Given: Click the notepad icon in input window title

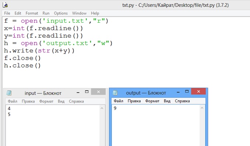Looking at the screenshot, I should coord(9,93).
